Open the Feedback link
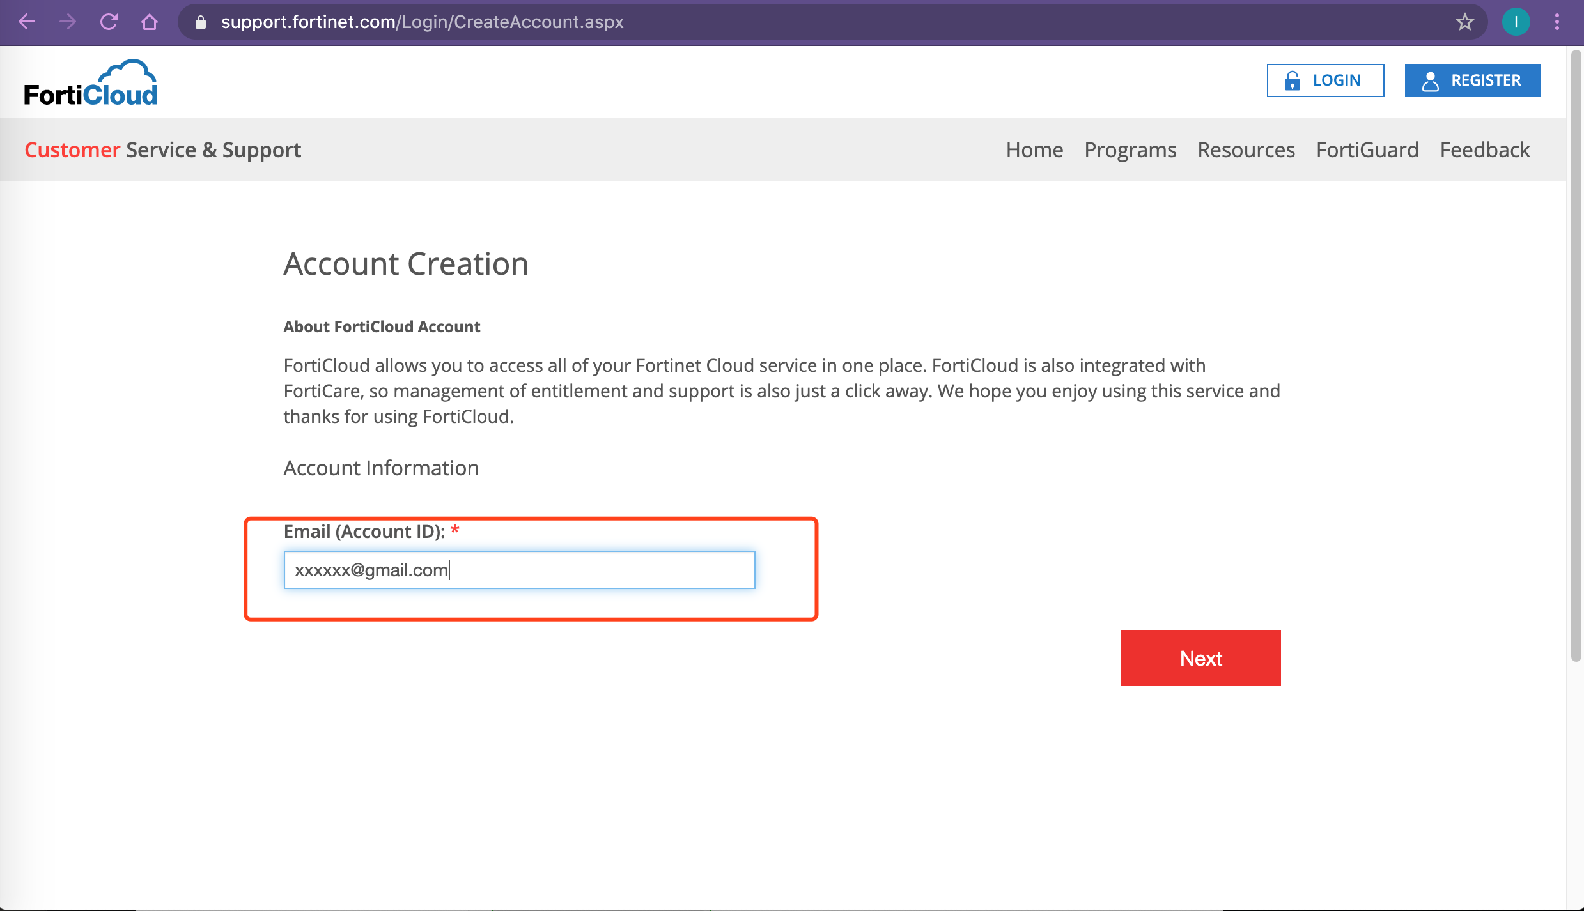This screenshot has width=1584, height=911. pyautogui.click(x=1484, y=149)
